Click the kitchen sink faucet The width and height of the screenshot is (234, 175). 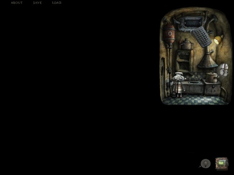(x=196, y=79)
